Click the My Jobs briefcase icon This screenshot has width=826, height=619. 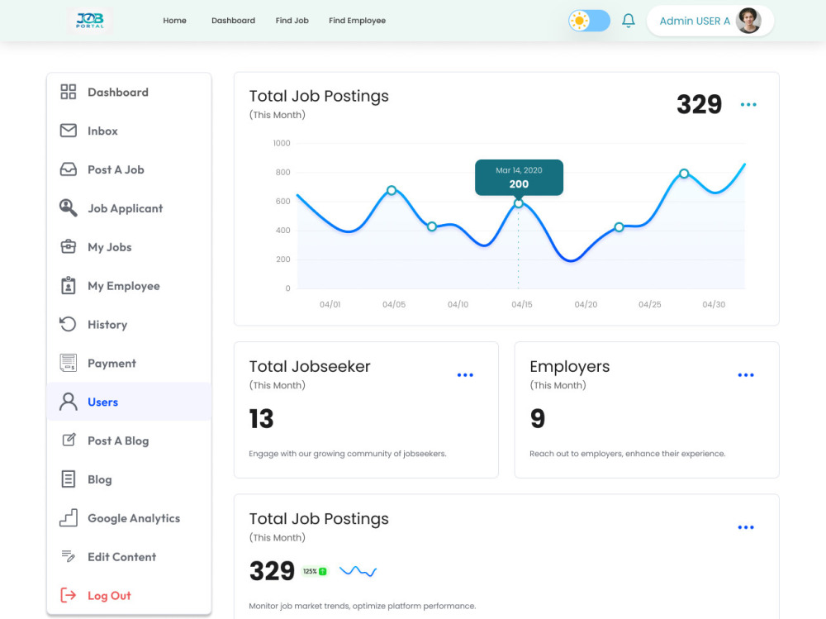[x=68, y=246]
